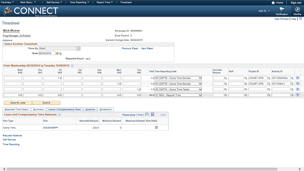Expand the View By dropdown

point(78,48)
